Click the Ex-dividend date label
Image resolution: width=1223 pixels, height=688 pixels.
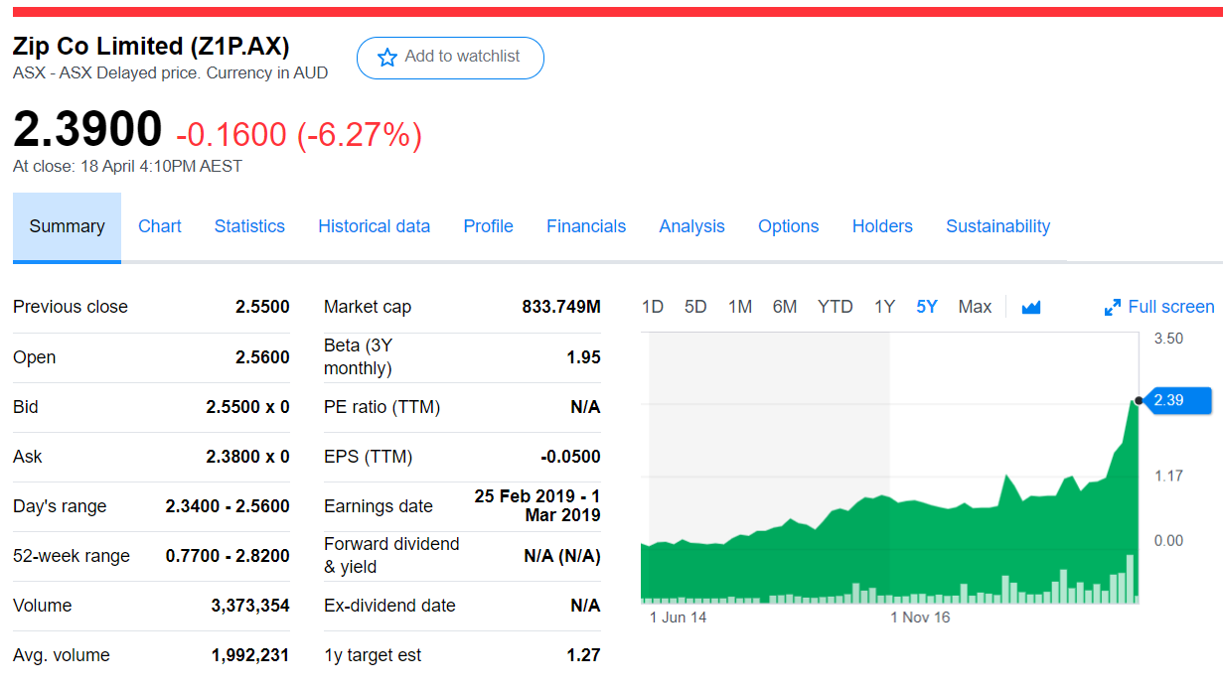[389, 606]
